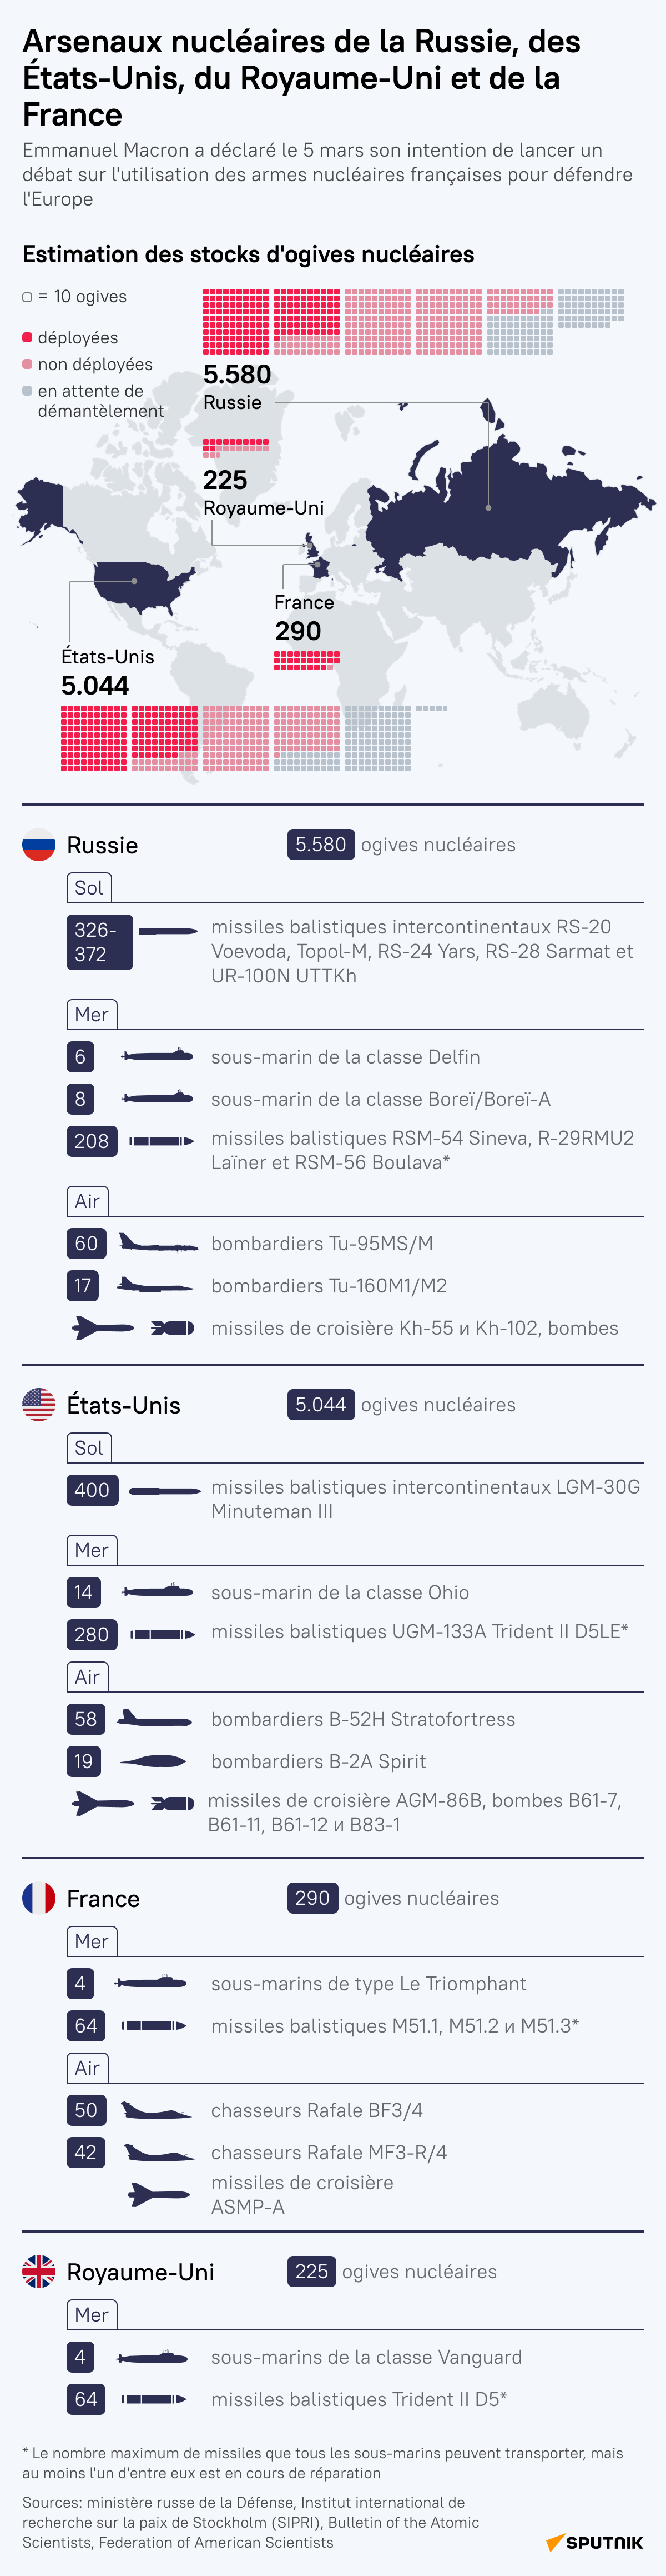Click the 326-372 missile count box
Viewport: 666px width, 2576px height.
[99, 942]
